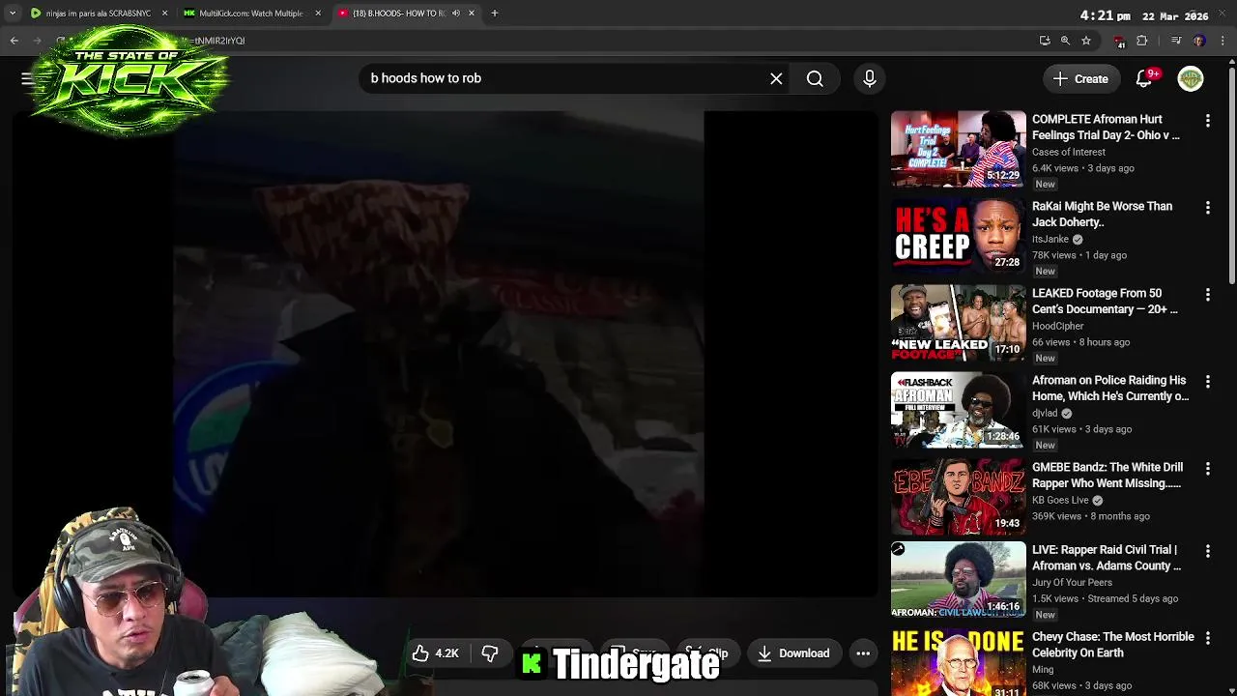Switch to the ninjas im paris ala SCRABSNYC tab
The width and height of the screenshot is (1237, 696).
99,14
